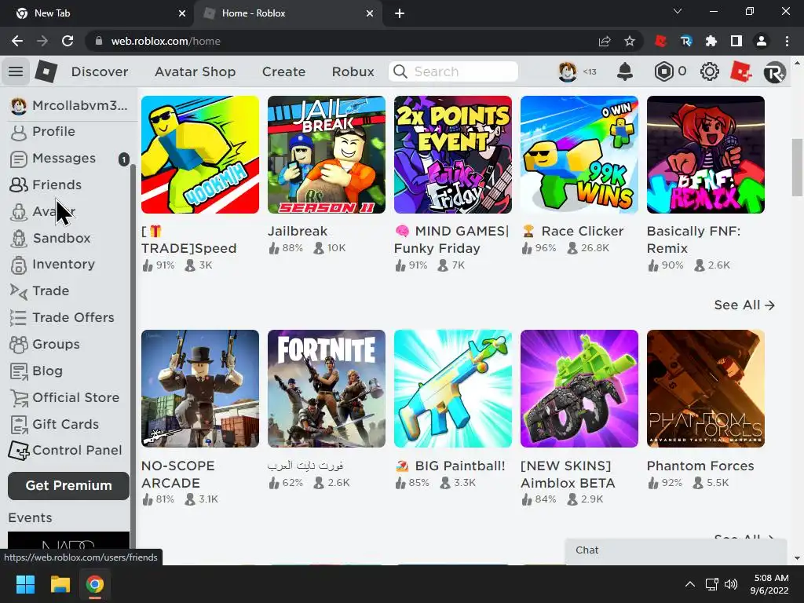The image size is (804, 603).
Task: Click the Search input field
Action: pyautogui.click(x=453, y=71)
